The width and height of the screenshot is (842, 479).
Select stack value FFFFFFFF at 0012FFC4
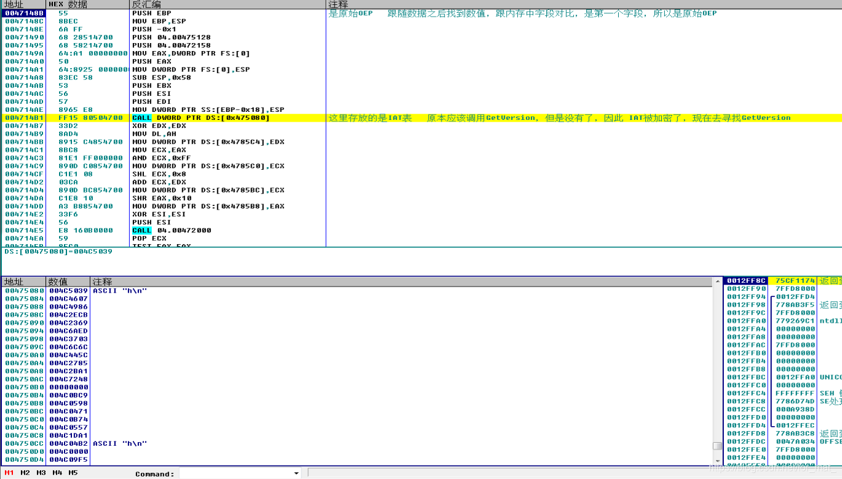(x=795, y=393)
